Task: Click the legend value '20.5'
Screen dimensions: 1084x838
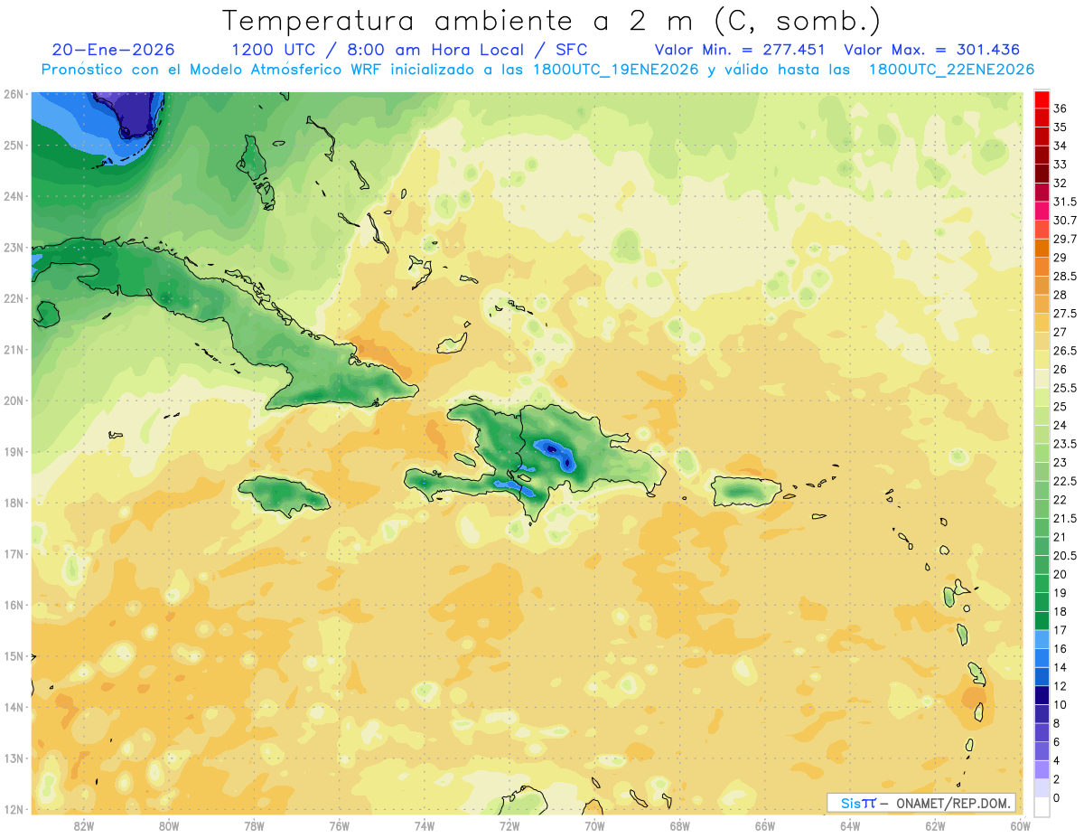Action: [1065, 556]
